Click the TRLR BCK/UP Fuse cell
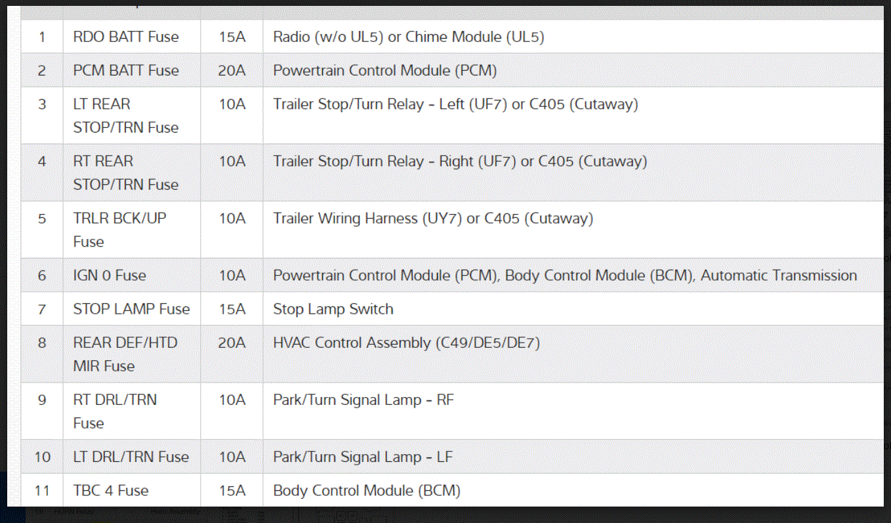 [120, 230]
